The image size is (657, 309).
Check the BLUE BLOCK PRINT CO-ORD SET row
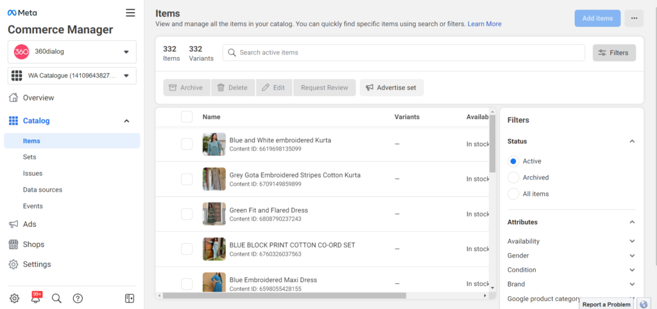(x=187, y=249)
